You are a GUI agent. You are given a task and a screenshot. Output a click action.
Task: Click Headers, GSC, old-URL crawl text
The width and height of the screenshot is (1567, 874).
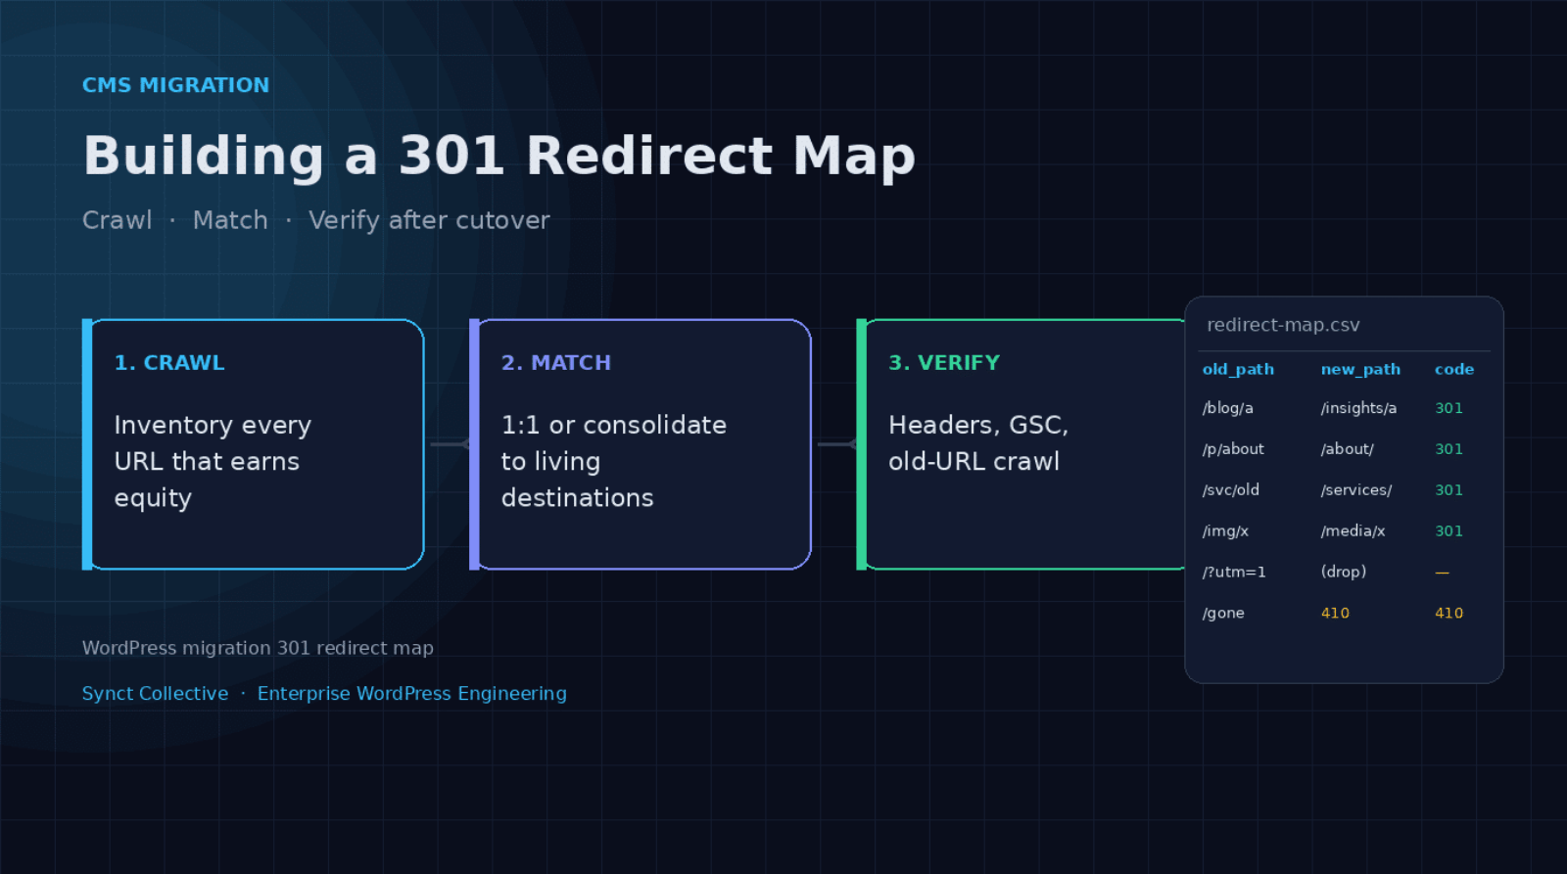pos(978,442)
